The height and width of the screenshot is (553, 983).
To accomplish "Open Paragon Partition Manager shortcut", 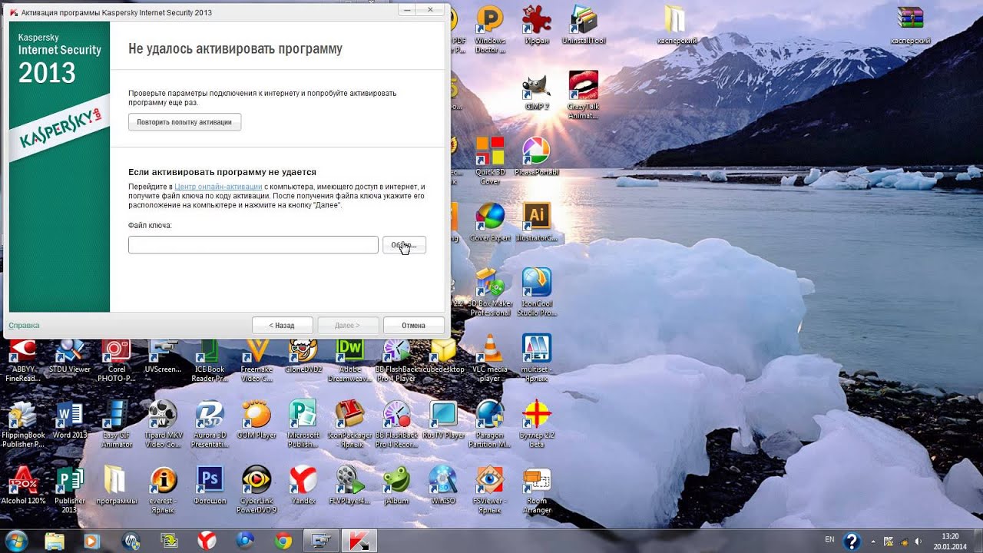I will coord(490,425).
